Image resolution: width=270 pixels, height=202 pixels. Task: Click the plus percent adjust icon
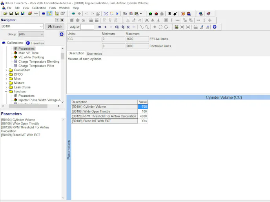(x=117, y=27)
